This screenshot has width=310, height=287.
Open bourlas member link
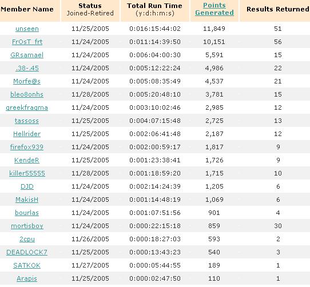(27, 213)
